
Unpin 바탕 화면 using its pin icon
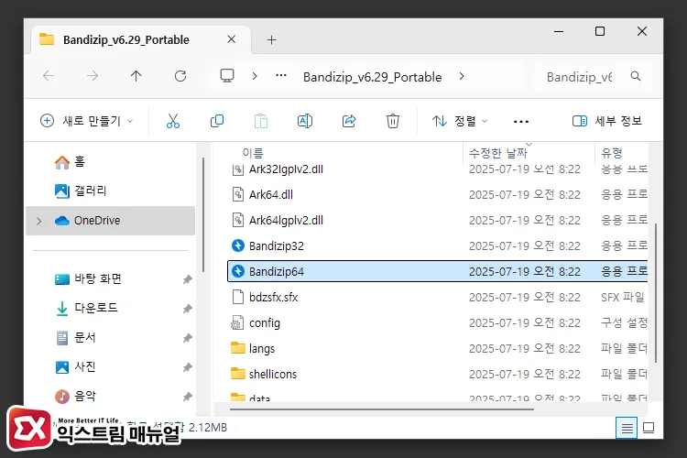(x=187, y=279)
